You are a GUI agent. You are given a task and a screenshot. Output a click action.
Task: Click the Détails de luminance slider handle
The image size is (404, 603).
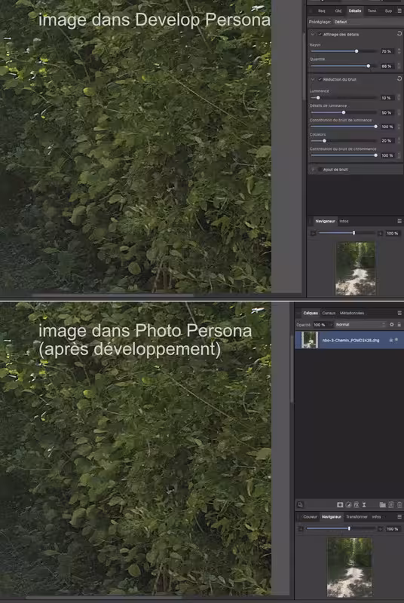point(344,112)
